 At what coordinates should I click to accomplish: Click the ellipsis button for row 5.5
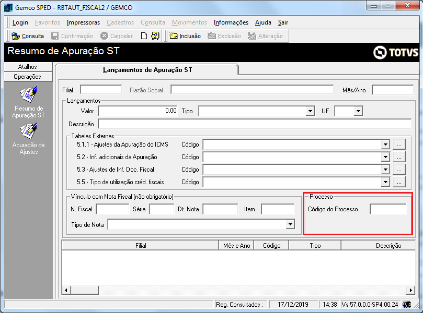tap(399, 182)
